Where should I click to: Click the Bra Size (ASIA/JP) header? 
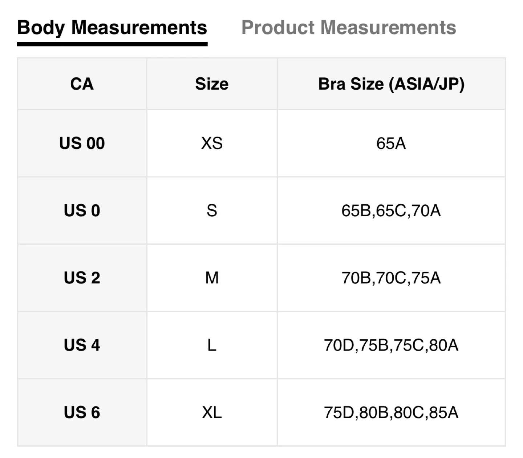391,84
